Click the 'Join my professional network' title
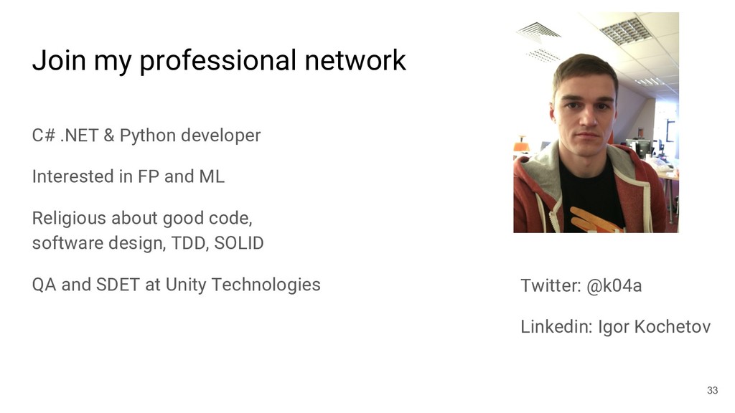The height and width of the screenshot is (413, 735). (218, 61)
